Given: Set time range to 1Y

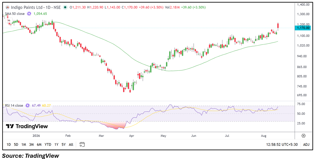Looking at the screenshot, I should click(57, 144).
